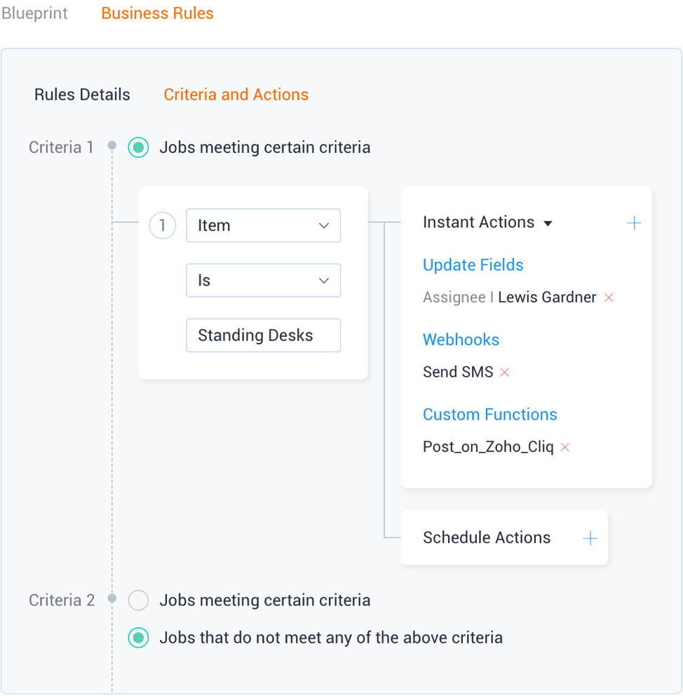Open the Webhooks link
This screenshot has width=683, height=696.
pyautogui.click(x=461, y=340)
